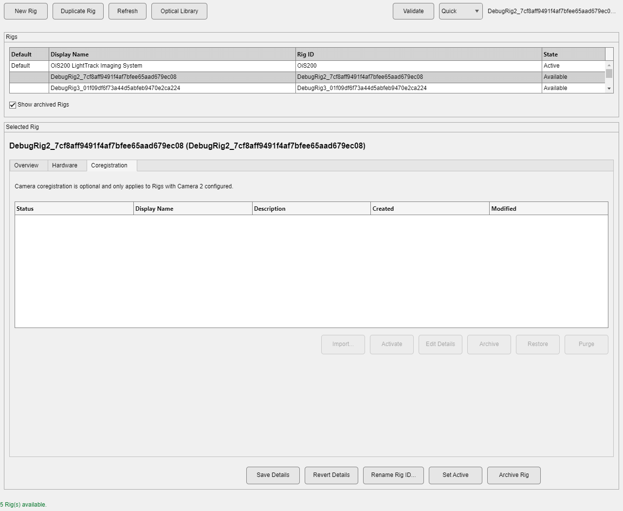Click the Modified column header
This screenshot has width=623, height=511.
(549, 209)
